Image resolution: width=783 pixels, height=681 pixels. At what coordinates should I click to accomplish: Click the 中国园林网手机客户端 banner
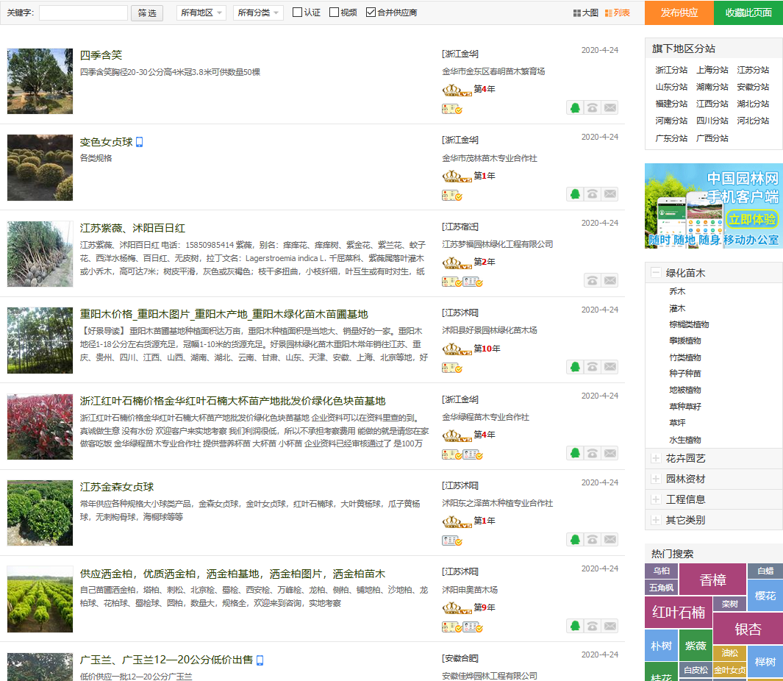tap(714, 206)
